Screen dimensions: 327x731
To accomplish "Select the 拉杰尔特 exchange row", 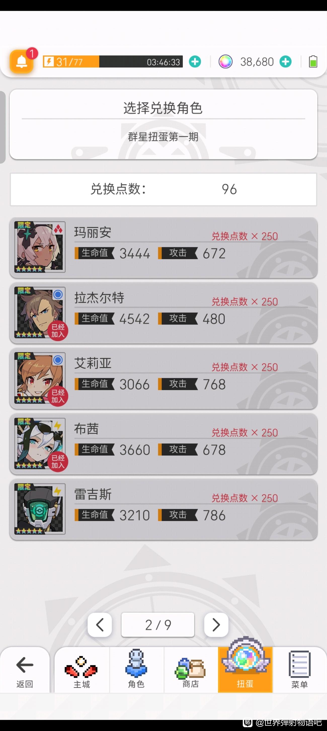I will pos(163,313).
